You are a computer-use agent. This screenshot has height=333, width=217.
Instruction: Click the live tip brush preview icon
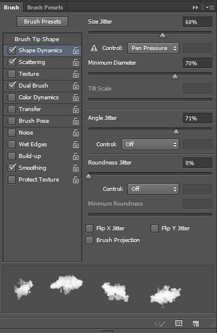tap(160, 324)
